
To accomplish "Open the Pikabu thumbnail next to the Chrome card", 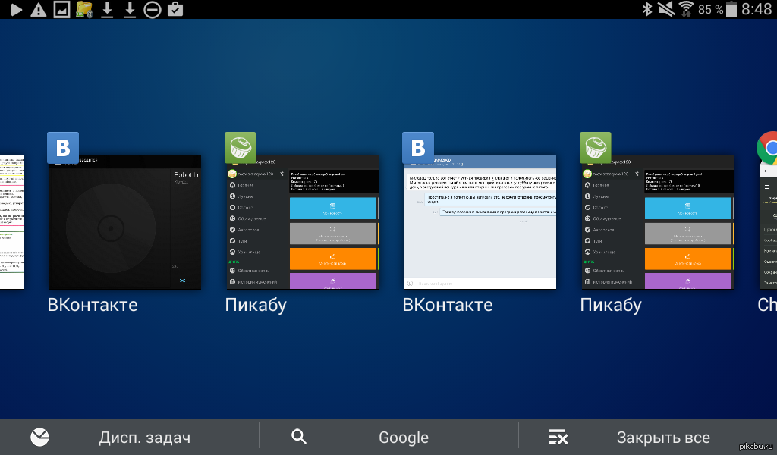I will pos(657,222).
